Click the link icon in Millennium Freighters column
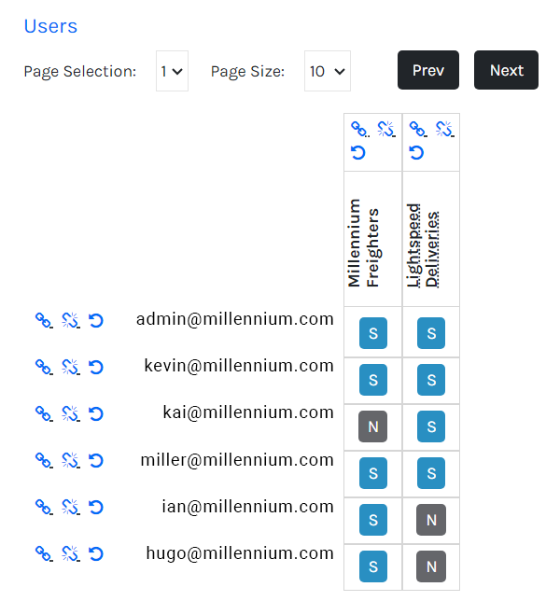This screenshot has height=601, width=560. point(360,129)
